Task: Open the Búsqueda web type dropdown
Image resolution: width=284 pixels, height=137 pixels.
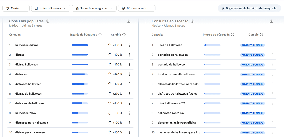Action: click(137, 8)
